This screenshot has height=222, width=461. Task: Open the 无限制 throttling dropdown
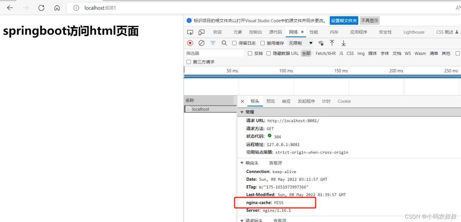(300, 43)
